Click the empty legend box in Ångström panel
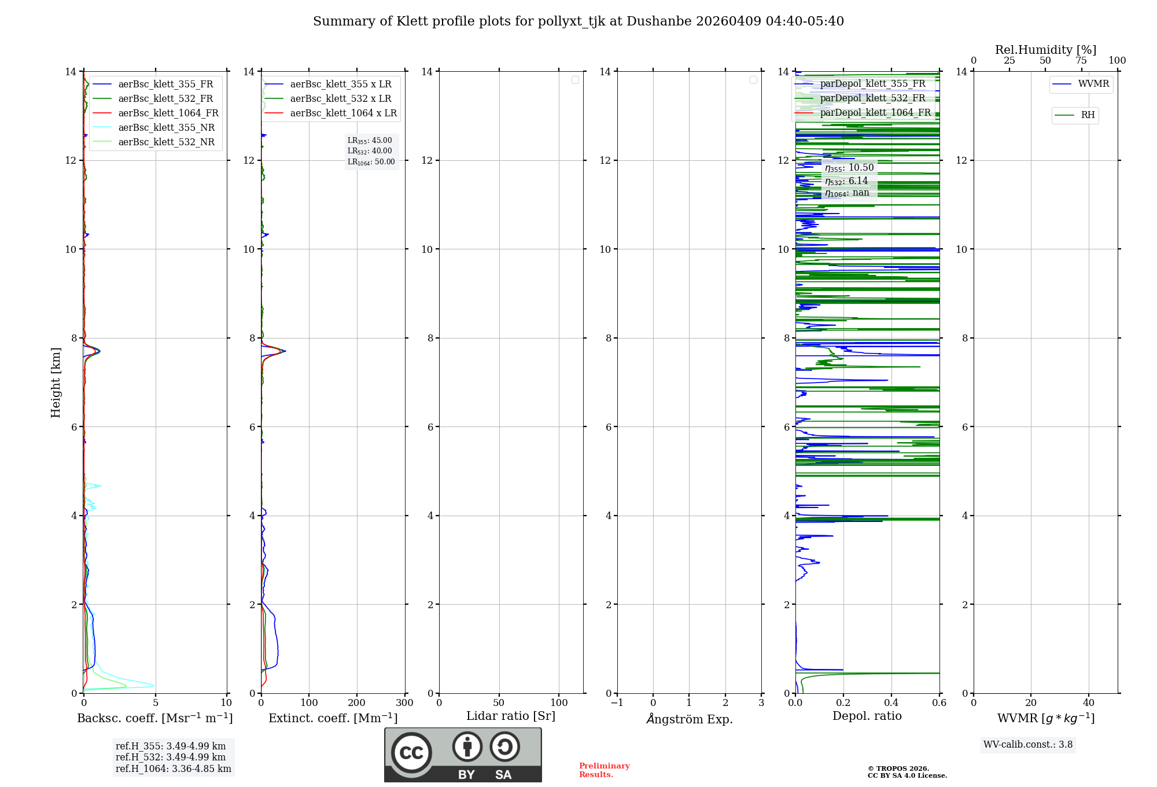This screenshot has width=1157, height=787. pyautogui.click(x=753, y=80)
